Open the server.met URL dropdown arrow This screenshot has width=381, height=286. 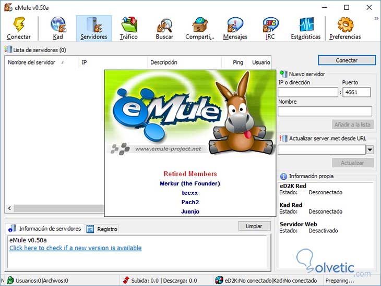click(x=370, y=150)
